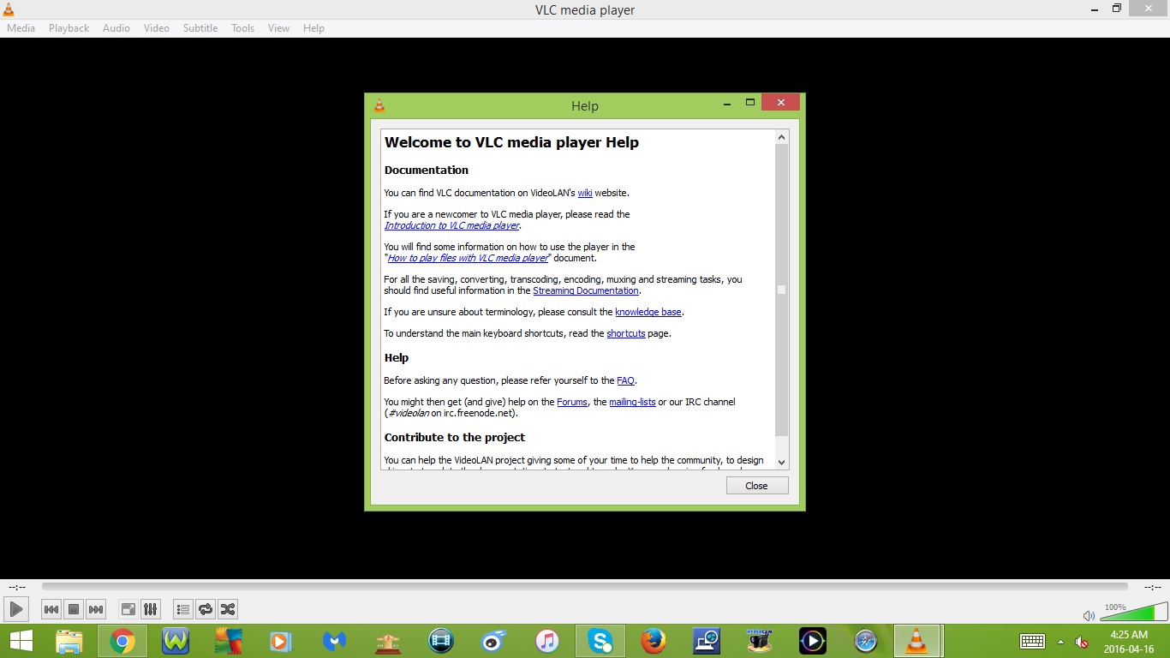Follow the wiki link

pos(585,193)
